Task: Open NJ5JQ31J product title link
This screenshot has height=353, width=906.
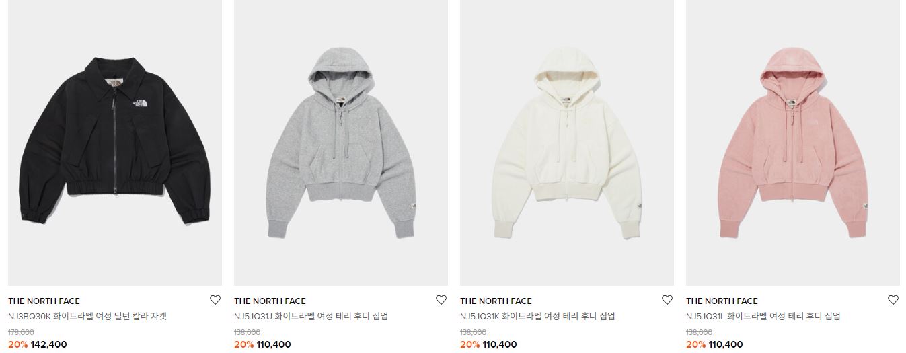Action: click(311, 316)
